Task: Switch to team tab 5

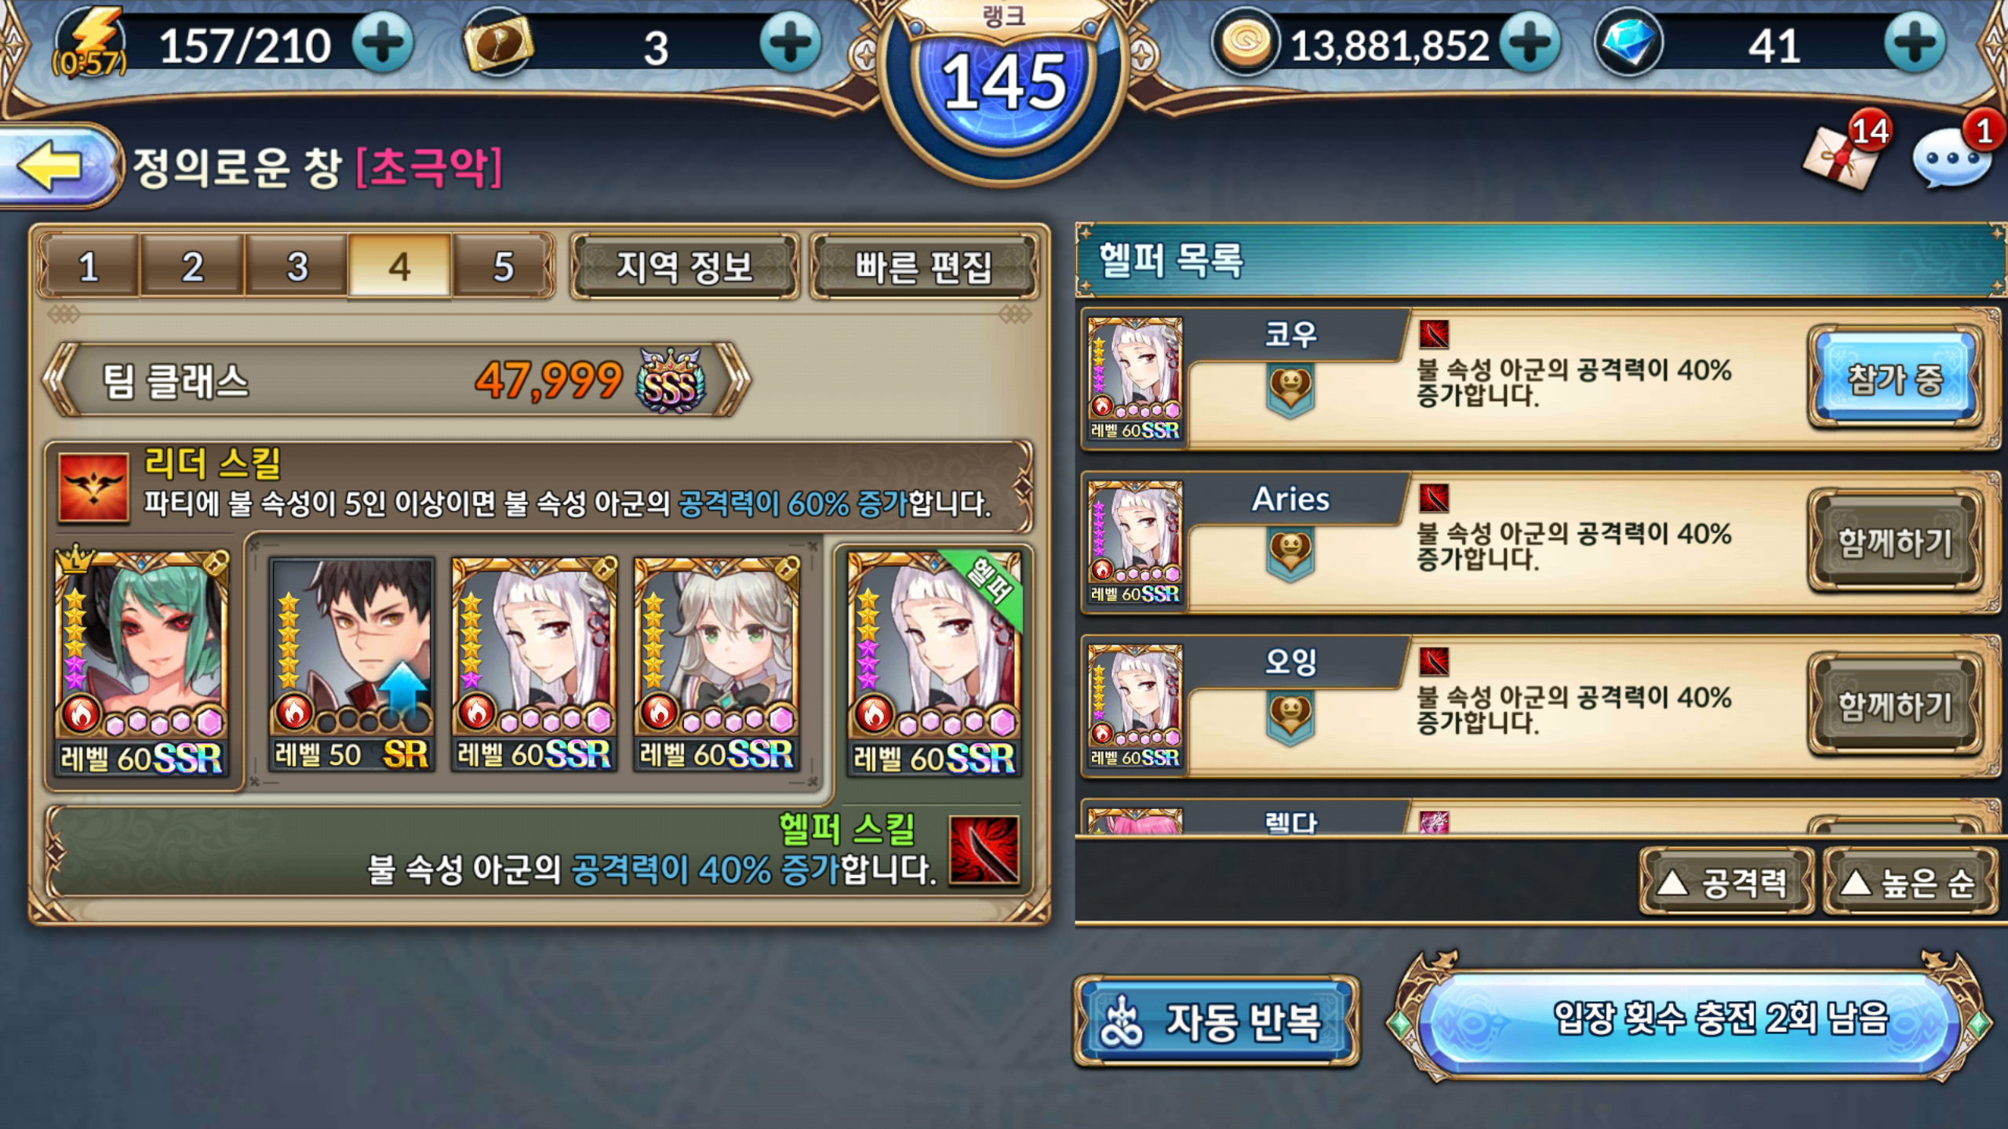Action: [x=503, y=267]
